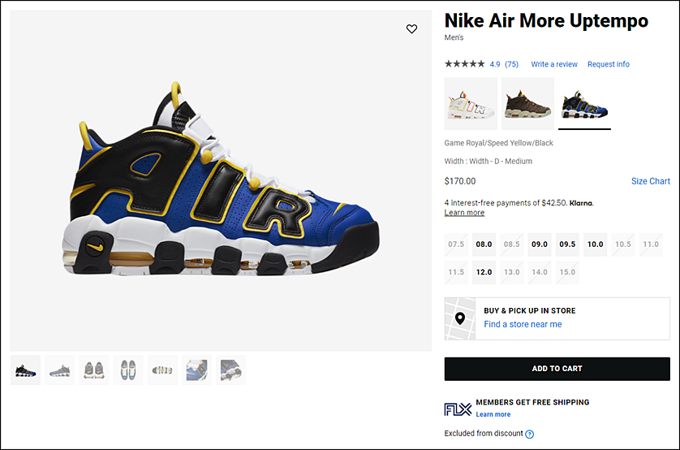Screen dimensions: 680x450
Task: Open the Size Chart link
Action: tap(651, 181)
